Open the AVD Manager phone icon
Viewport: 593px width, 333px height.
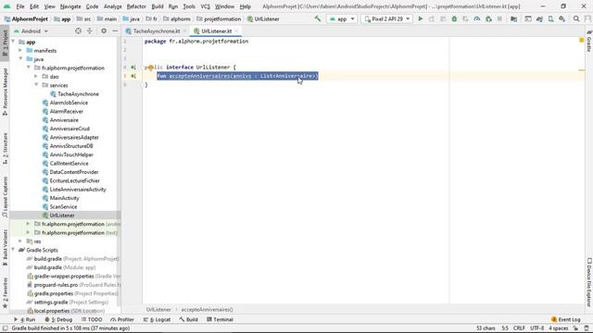pos(551,18)
